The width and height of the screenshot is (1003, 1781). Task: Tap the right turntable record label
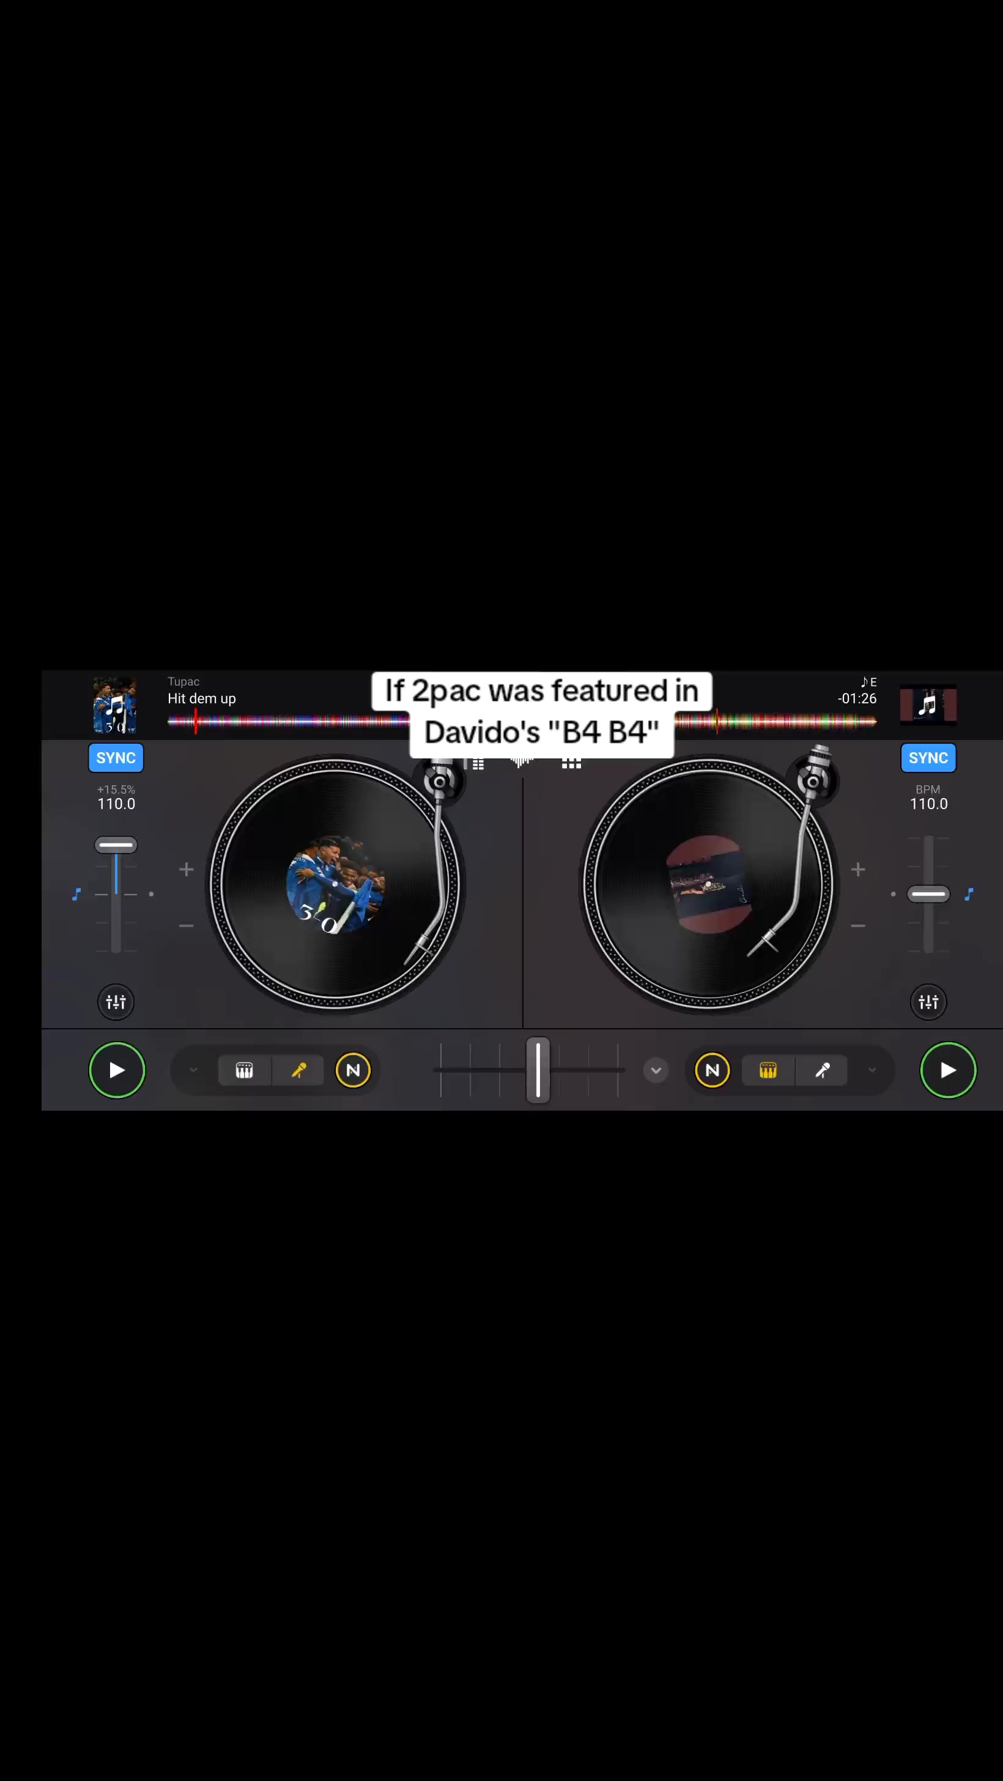click(x=709, y=885)
